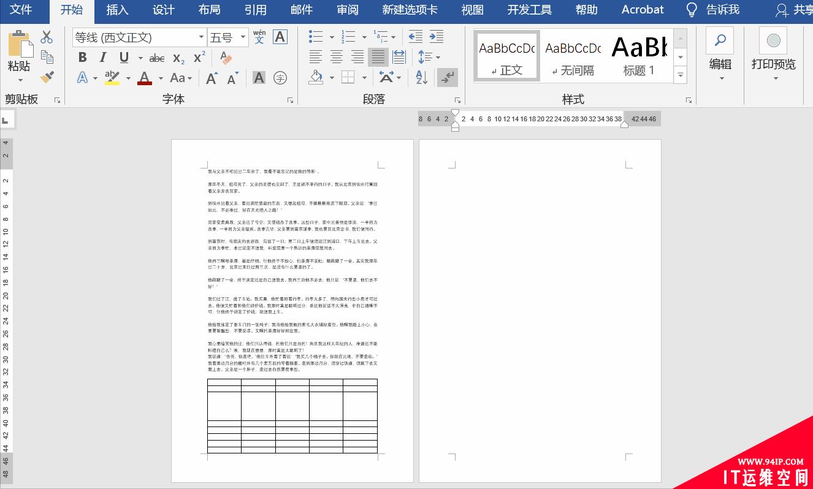Open the 文件 tab
This screenshot has height=489, width=813.
coord(21,10)
